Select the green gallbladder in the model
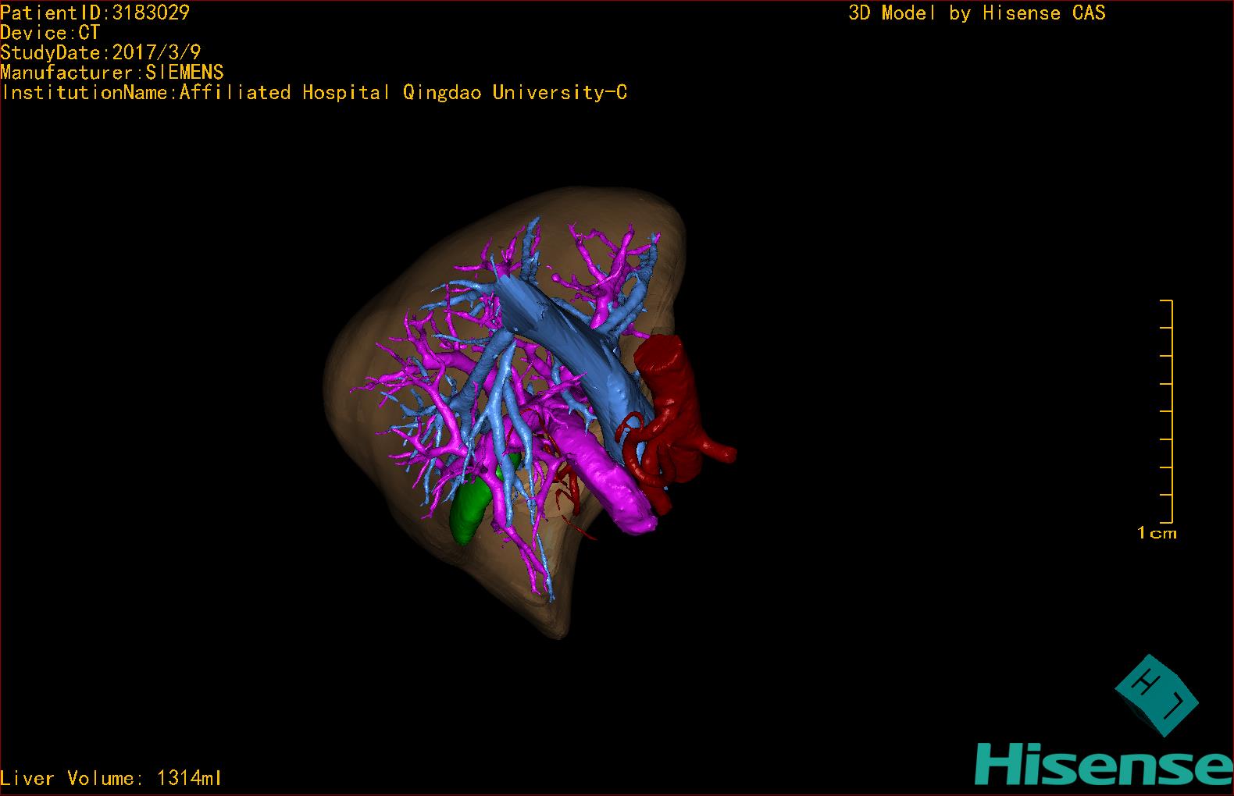The height and width of the screenshot is (796, 1234). click(x=471, y=510)
